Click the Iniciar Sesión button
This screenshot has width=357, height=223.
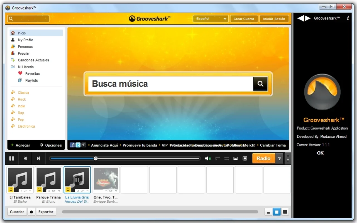274,19
